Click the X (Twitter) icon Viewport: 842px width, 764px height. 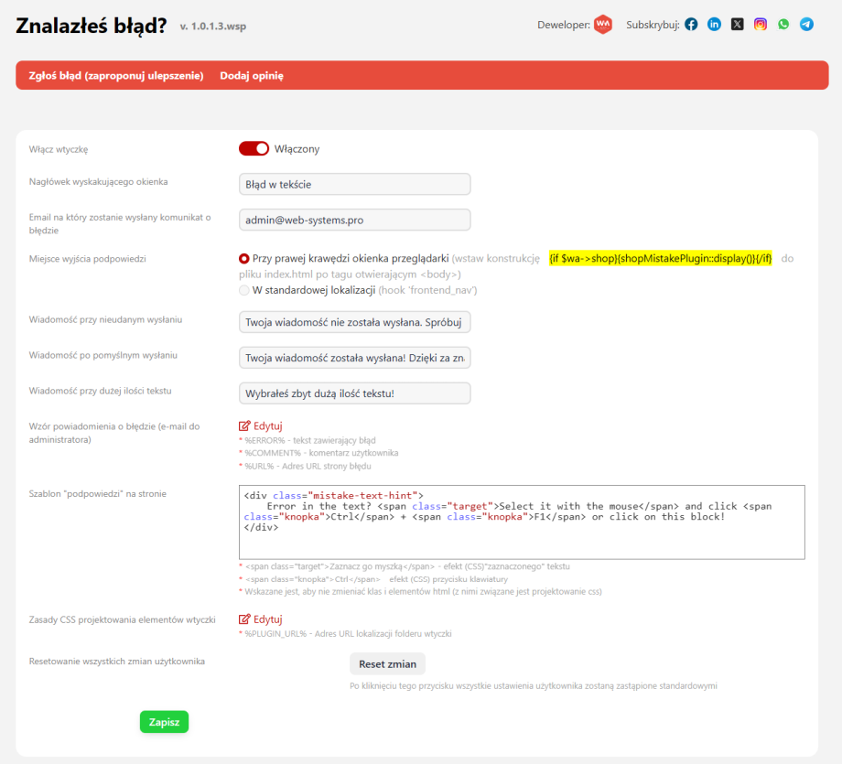click(738, 25)
